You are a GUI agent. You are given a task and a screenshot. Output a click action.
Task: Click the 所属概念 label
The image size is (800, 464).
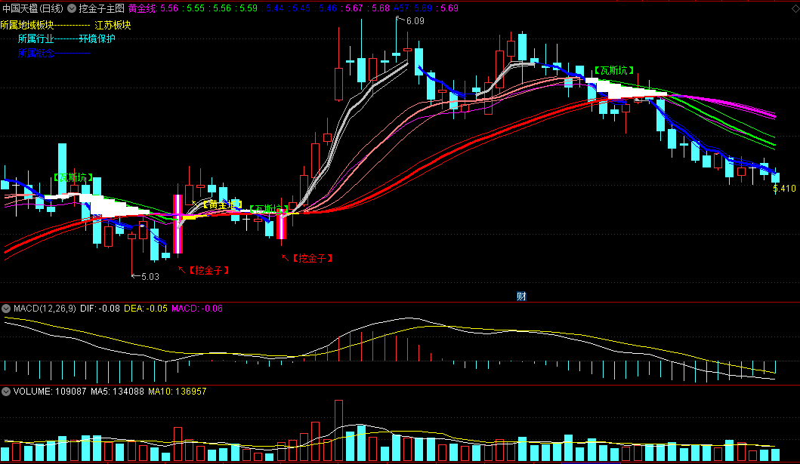click(x=36, y=53)
